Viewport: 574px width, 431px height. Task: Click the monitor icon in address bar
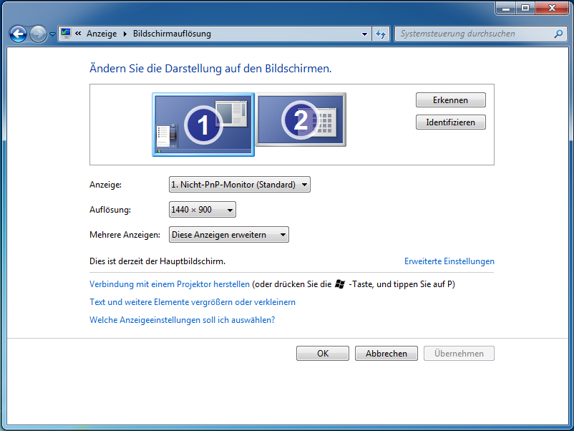coord(67,34)
